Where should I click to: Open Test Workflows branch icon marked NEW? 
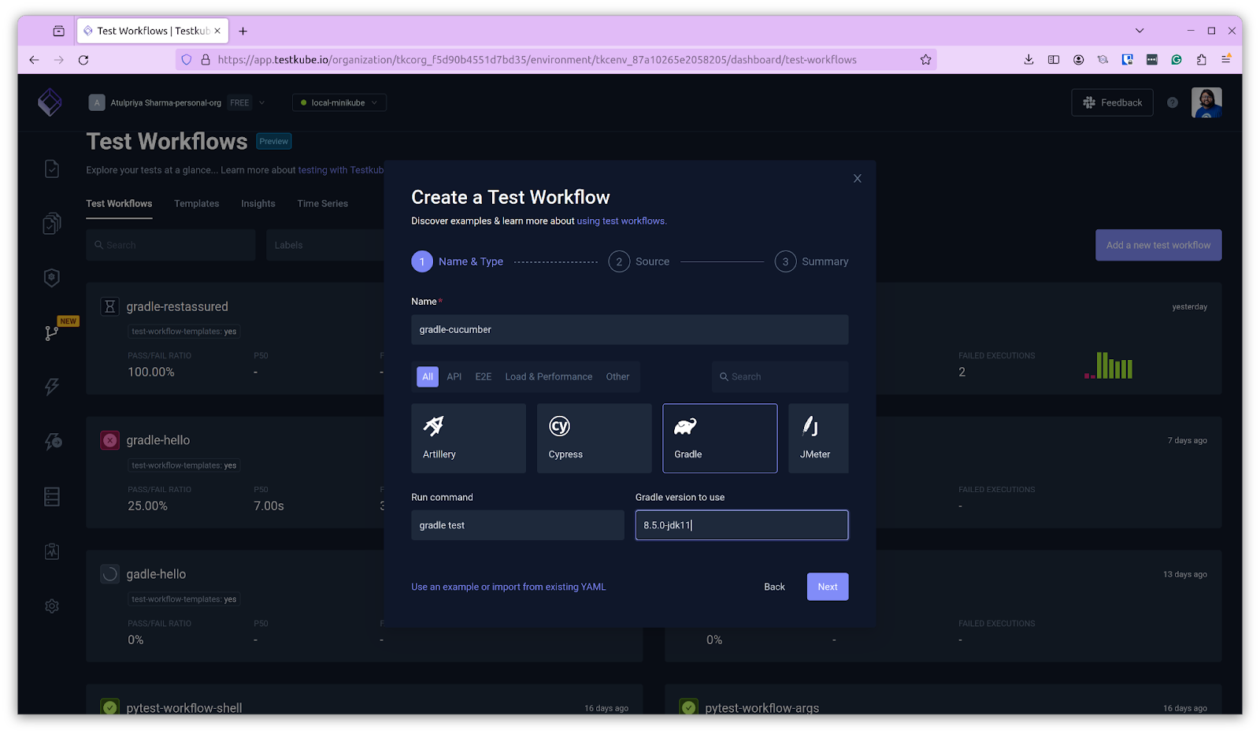click(x=52, y=332)
